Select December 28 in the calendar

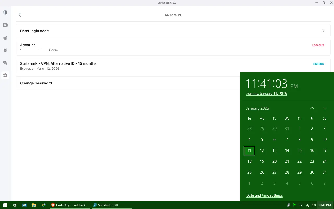click(249, 129)
